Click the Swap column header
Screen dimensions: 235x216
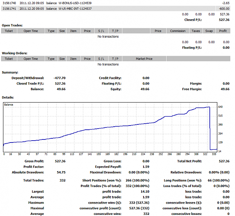[209, 31]
